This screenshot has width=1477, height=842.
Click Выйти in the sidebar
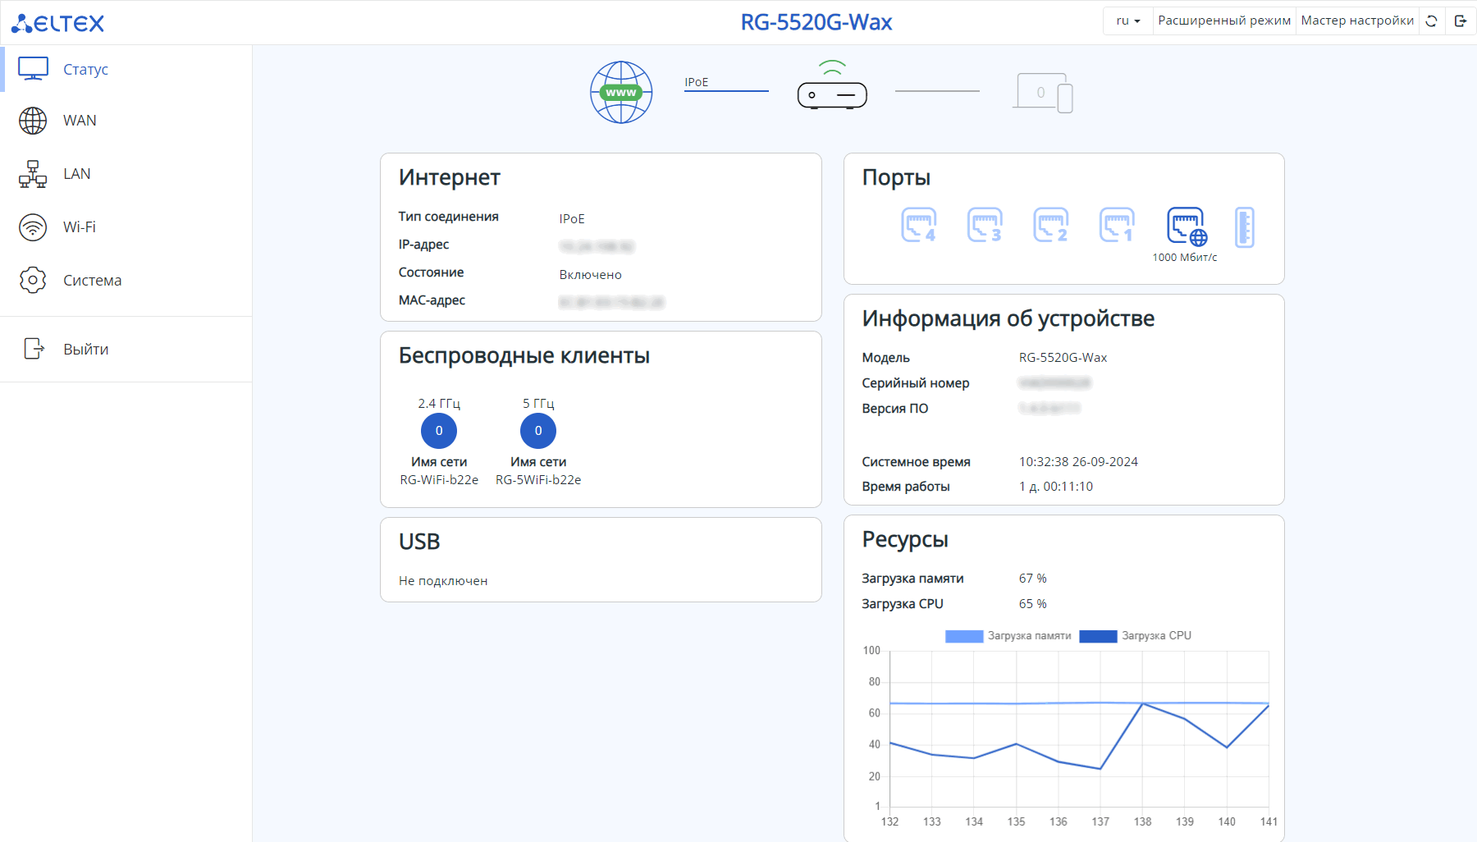[x=85, y=350]
